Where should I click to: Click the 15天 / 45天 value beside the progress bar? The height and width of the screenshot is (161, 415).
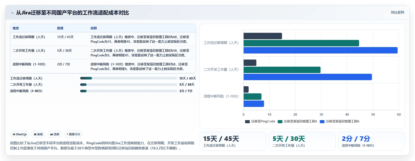tap(188, 78)
